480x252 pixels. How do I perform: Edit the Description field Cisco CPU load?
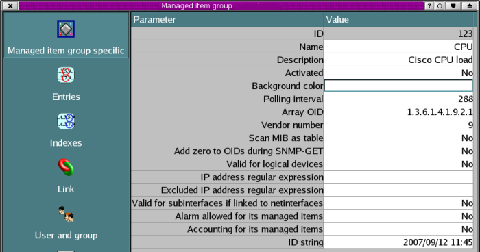tap(398, 60)
